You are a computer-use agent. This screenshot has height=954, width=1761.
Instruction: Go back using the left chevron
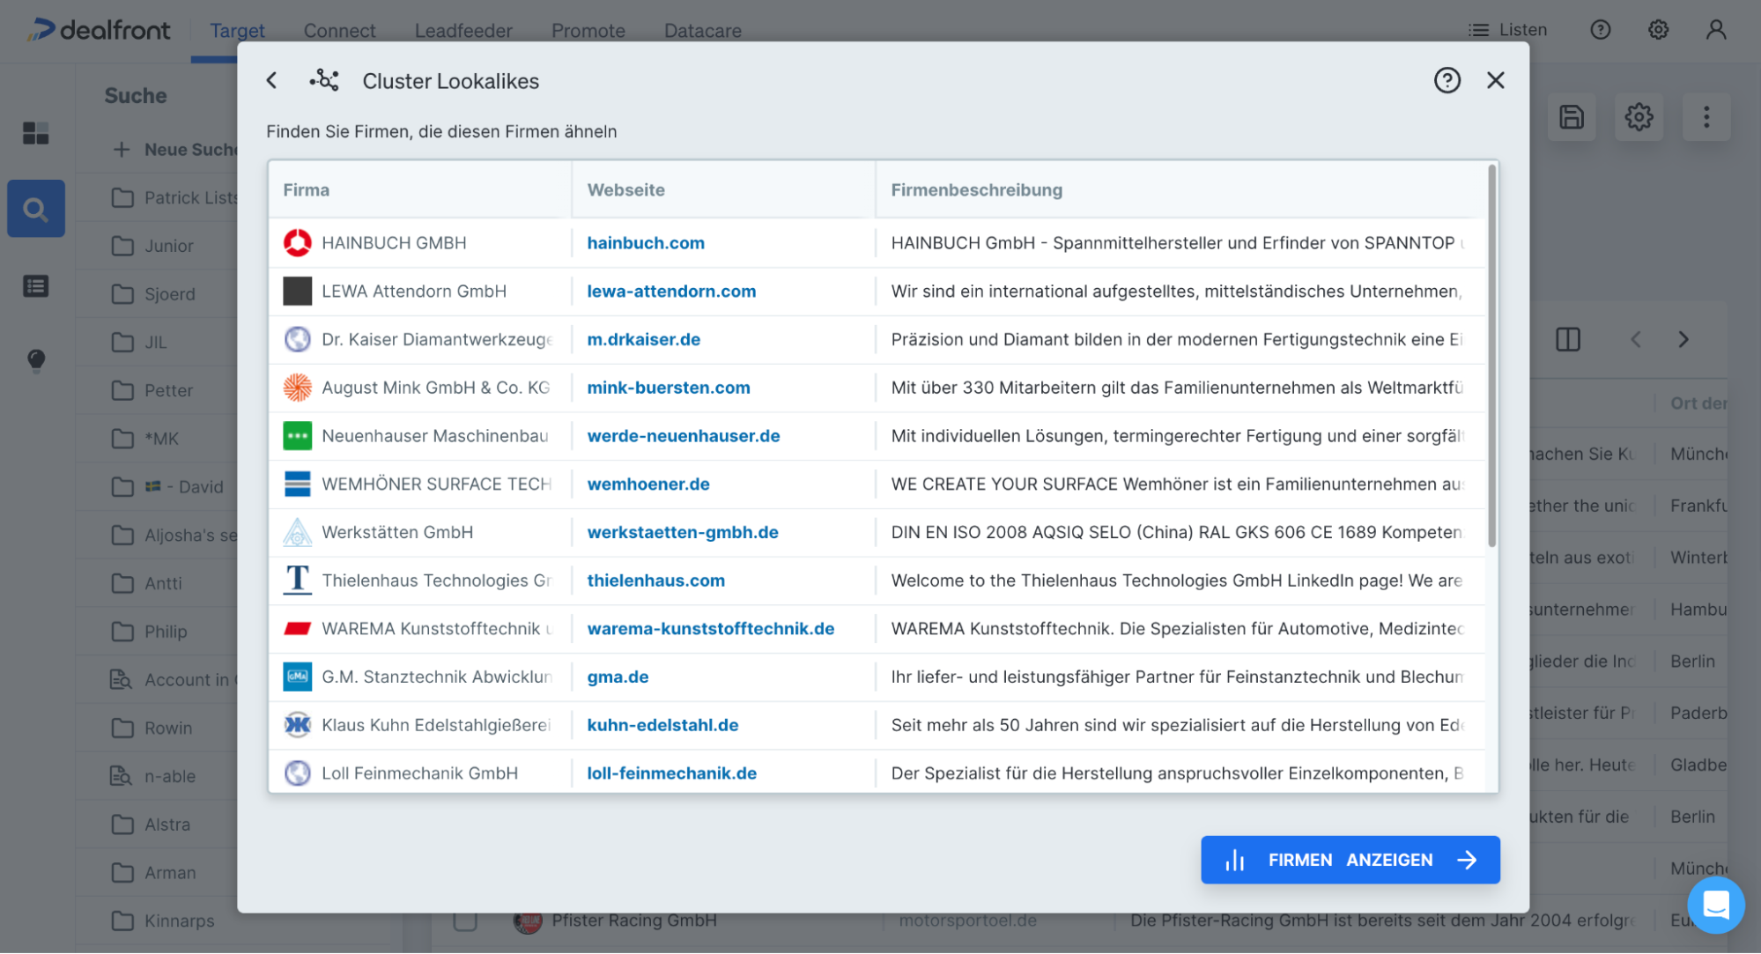[x=1637, y=339]
